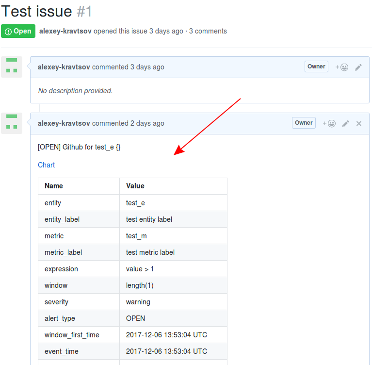Click "commented 3 days ago" timestamp
This screenshot has height=365, width=372.
[128, 67]
